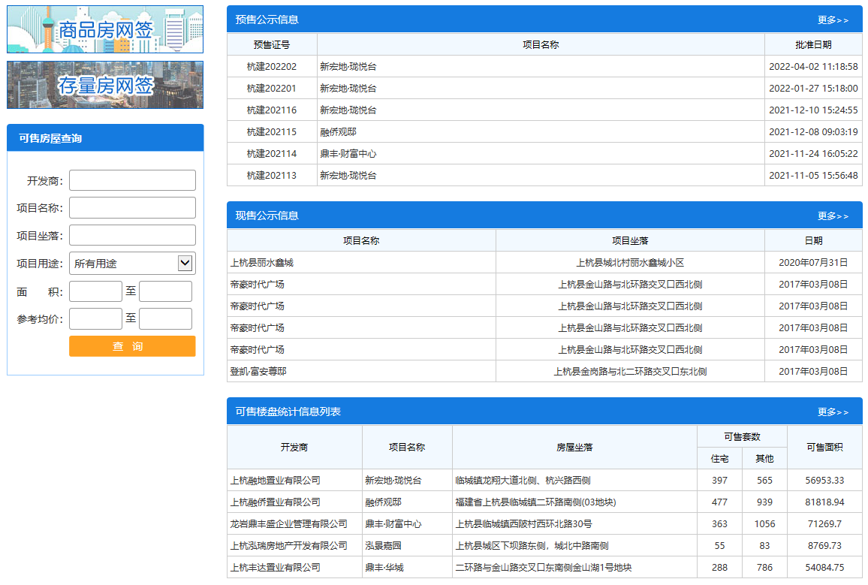The width and height of the screenshot is (868, 585).
Task: Open 上杭县丽水鑫城 current sale entry
Action: pyautogui.click(x=262, y=263)
